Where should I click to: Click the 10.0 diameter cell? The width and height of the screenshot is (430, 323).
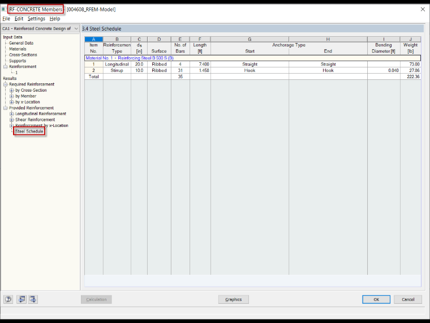[139, 71]
